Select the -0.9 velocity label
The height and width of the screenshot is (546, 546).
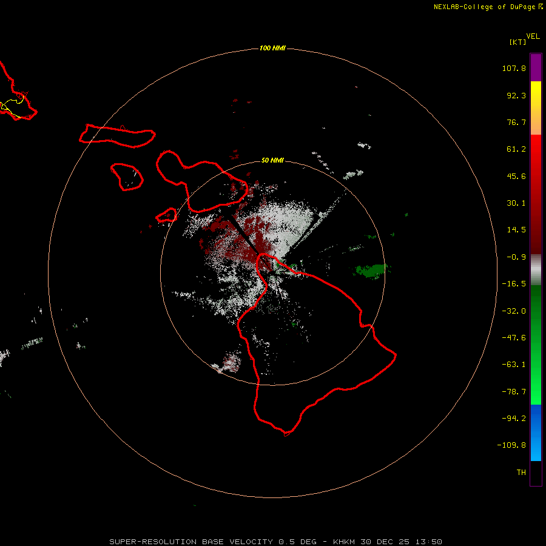516,257
